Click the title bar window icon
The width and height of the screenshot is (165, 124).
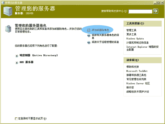click(x=3, y=3)
